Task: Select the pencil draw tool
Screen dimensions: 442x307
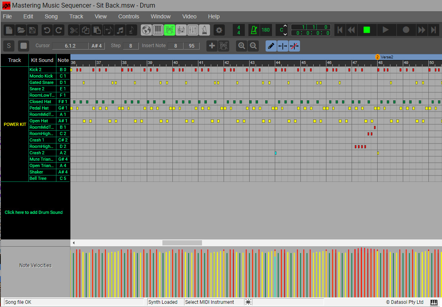Action: [x=271, y=46]
